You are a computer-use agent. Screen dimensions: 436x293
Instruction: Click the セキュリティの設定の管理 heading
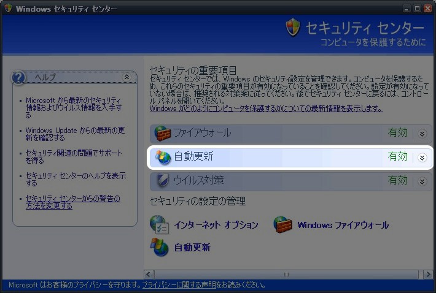click(x=197, y=201)
